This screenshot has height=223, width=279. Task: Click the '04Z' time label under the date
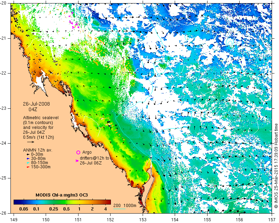point(33,109)
